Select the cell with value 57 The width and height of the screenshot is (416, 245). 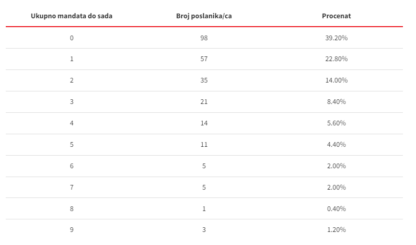(204, 59)
